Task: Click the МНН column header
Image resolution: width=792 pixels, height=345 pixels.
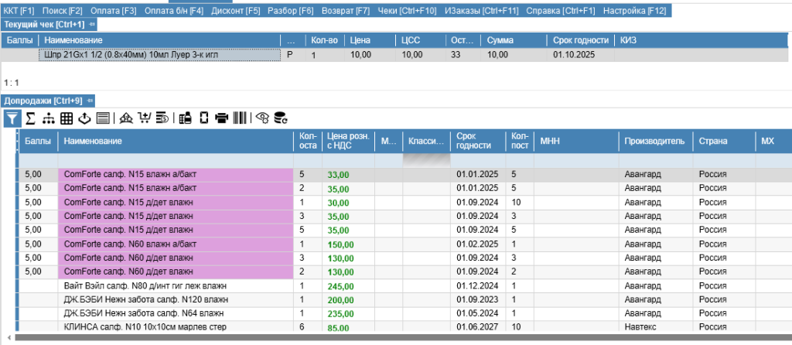Action: [x=577, y=142]
